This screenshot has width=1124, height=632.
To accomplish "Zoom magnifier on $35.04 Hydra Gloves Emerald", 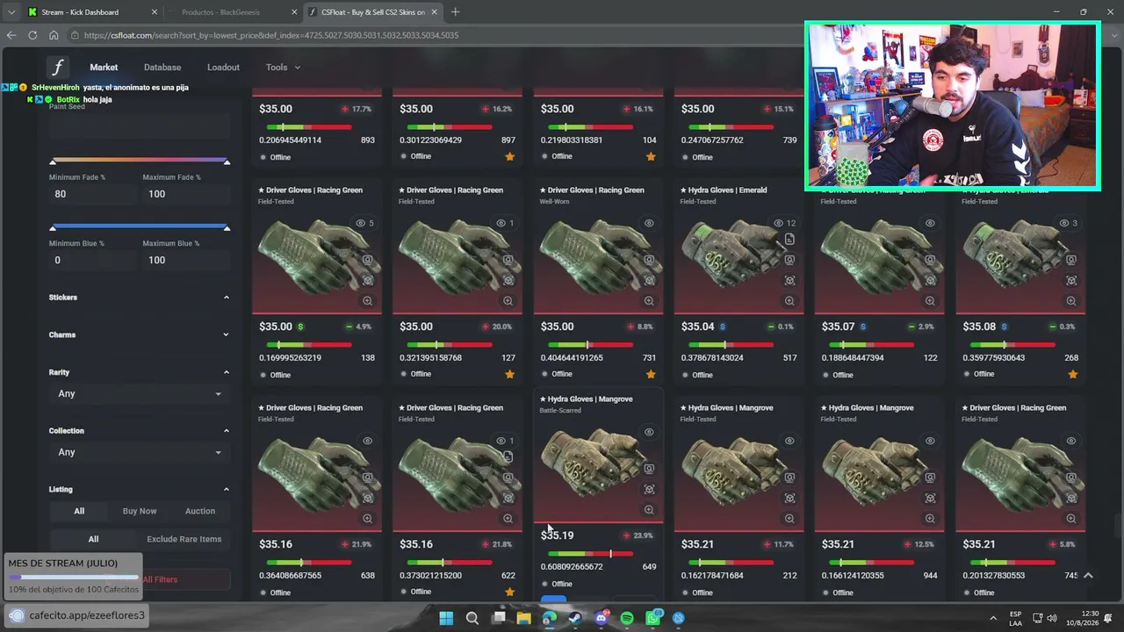I will click(789, 300).
